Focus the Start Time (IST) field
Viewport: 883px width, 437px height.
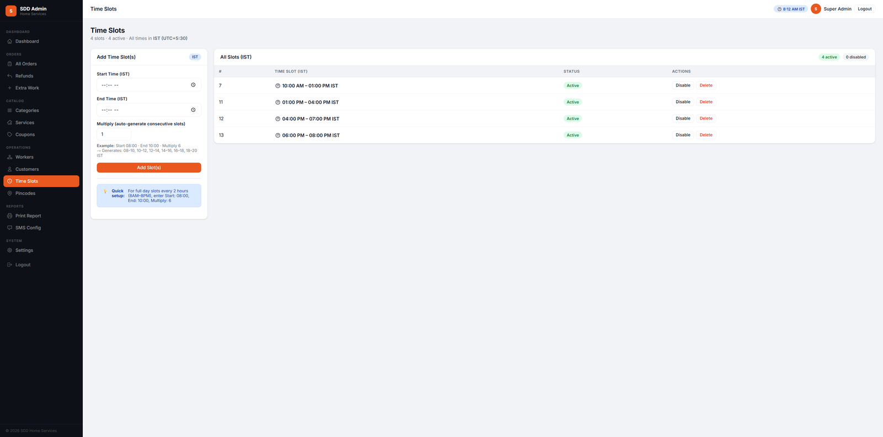pos(149,85)
